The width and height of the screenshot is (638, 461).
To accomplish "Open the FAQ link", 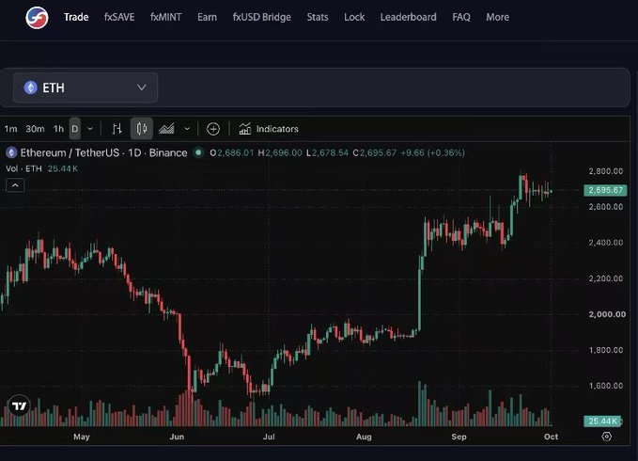I will point(461,17).
